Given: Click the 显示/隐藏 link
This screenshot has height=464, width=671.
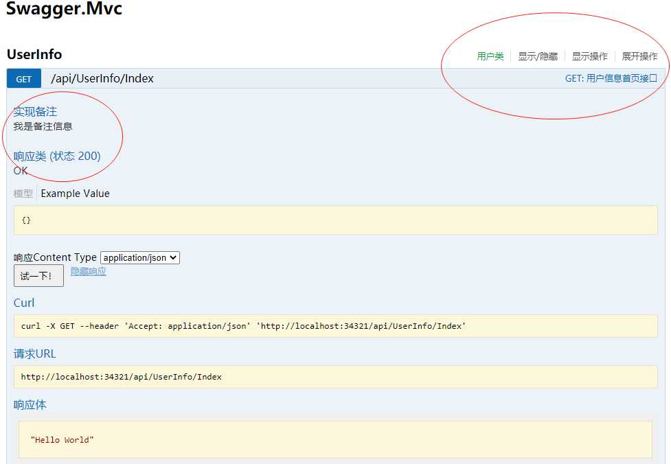Looking at the screenshot, I should 538,56.
